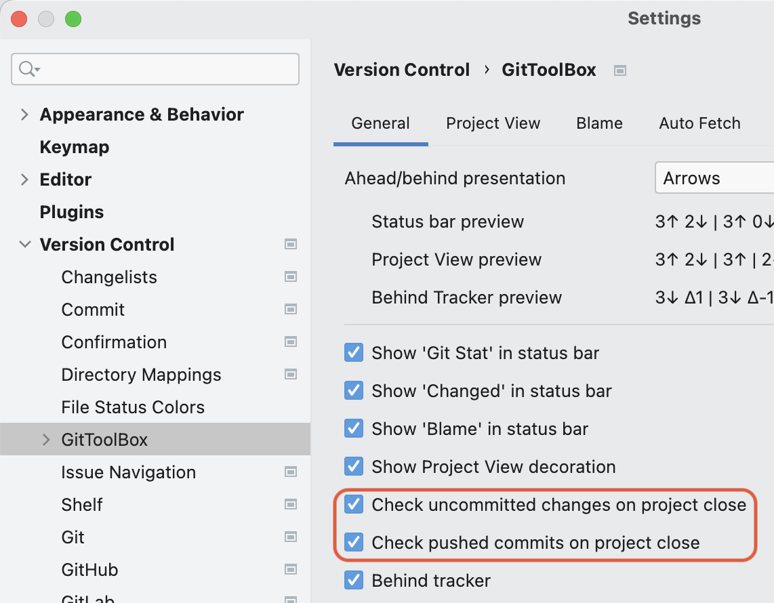Click the Version Control breadcrumb link
The image size is (774, 603).
[401, 70]
